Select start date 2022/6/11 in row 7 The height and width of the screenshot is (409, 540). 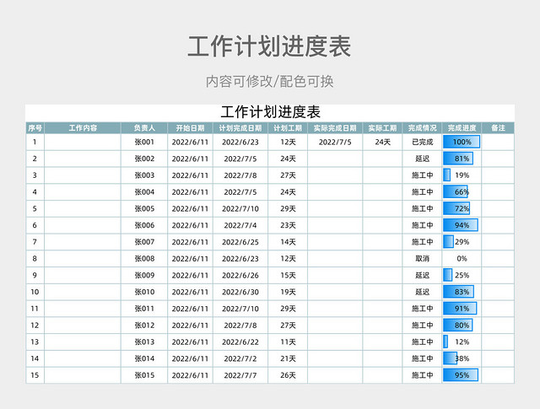click(x=190, y=242)
